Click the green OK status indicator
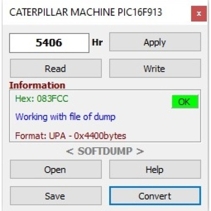 pos(185,102)
